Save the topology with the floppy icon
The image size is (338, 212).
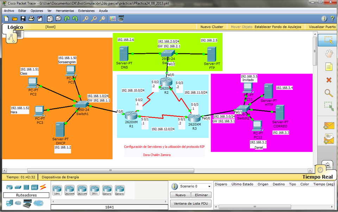point(23,19)
